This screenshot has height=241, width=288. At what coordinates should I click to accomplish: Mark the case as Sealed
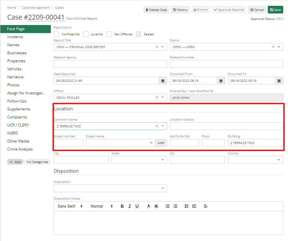pos(139,34)
